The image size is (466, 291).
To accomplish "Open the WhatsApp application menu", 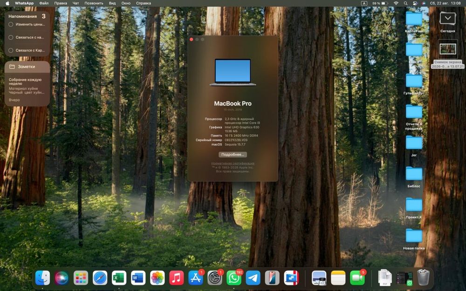I will (24, 3).
